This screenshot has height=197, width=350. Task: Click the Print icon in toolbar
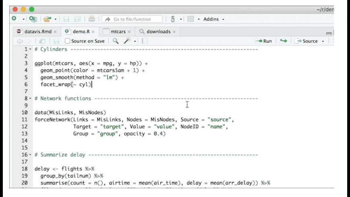(92, 19)
